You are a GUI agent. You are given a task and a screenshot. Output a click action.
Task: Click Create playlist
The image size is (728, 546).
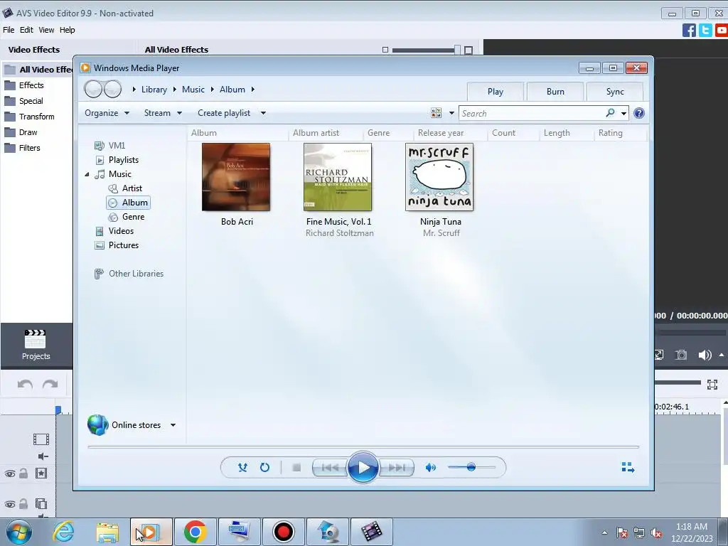224,113
